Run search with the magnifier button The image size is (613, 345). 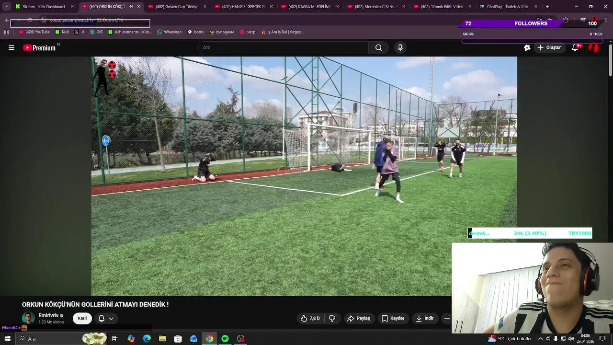pos(378,47)
